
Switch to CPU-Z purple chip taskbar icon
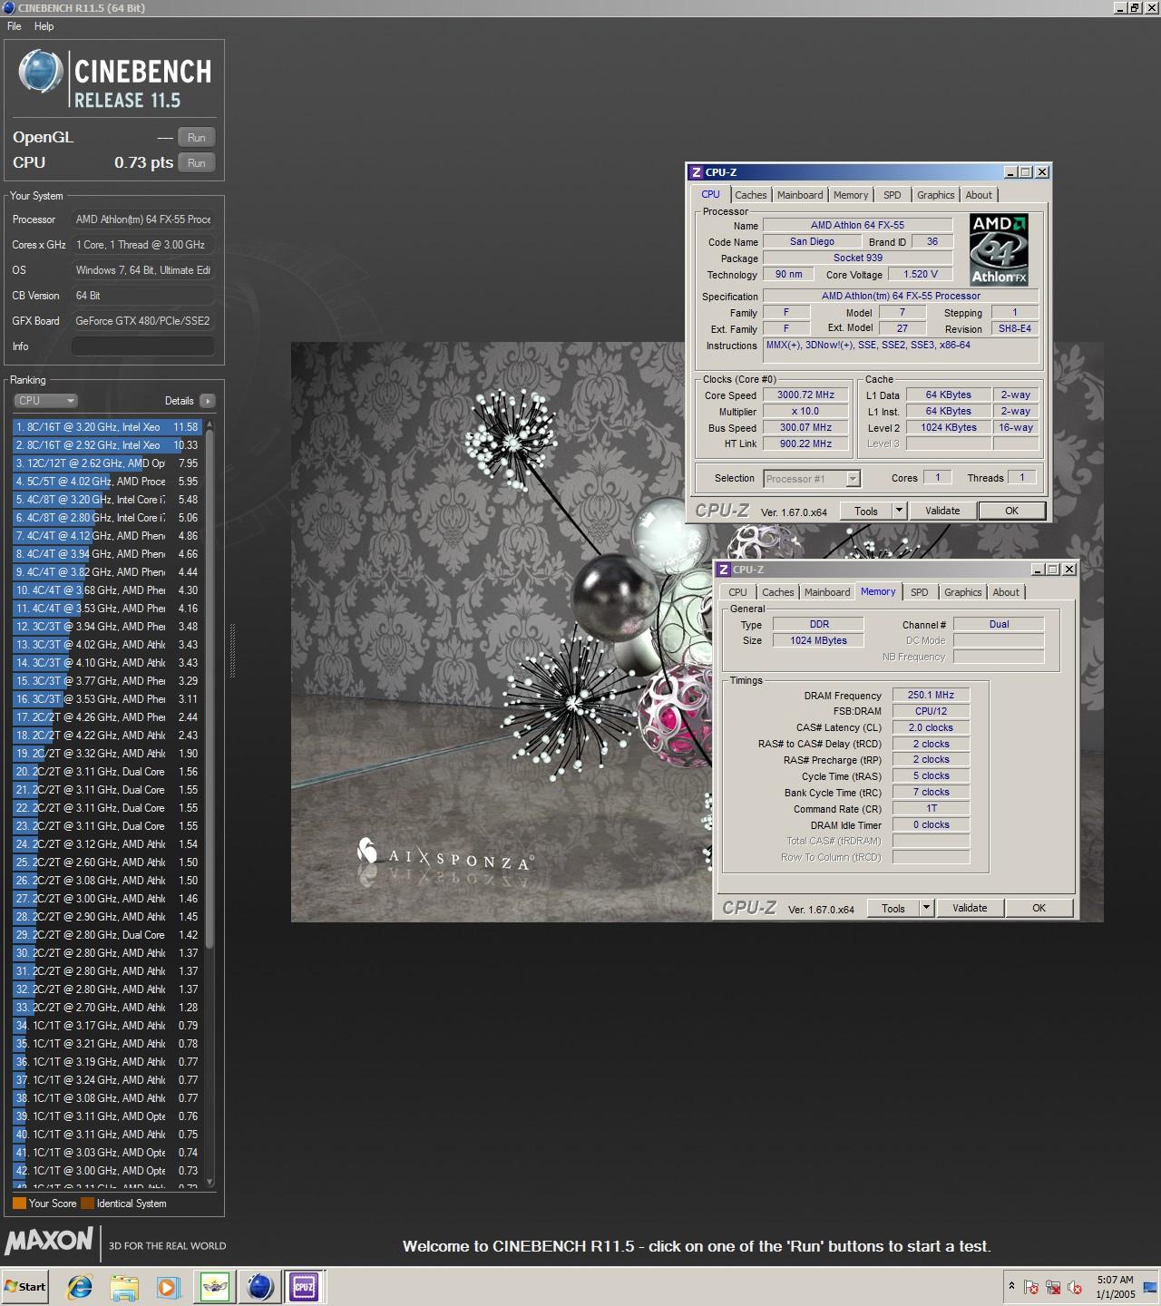(304, 1286)
